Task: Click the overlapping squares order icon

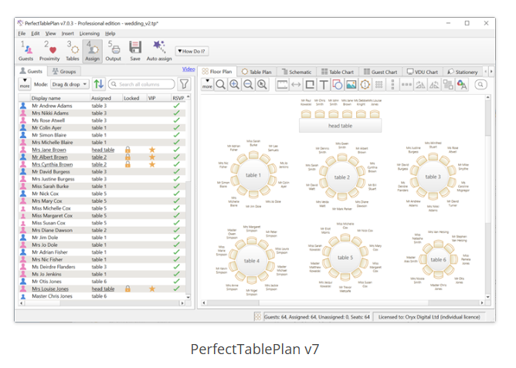Action: (448, 85)
